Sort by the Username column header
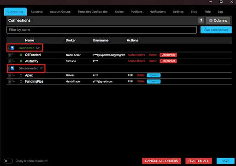This screenshot has height=166, width=236. point(100,40)
